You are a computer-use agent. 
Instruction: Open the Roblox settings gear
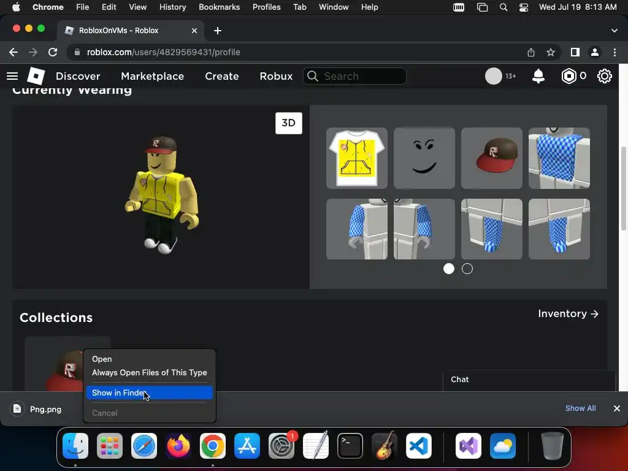click(604, 76)
